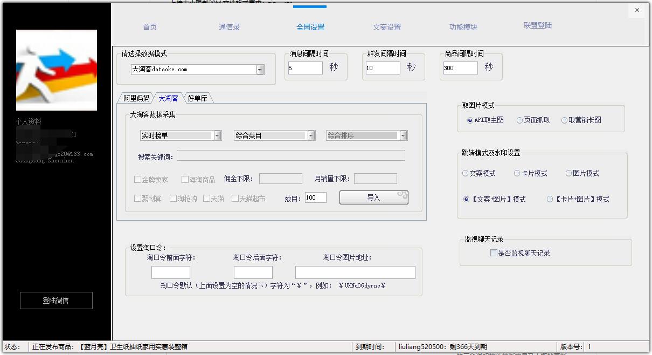Viewport: 652px width, 355px height.
Task: Toggle the 天猫 filter checkbox
Action: 206,198
